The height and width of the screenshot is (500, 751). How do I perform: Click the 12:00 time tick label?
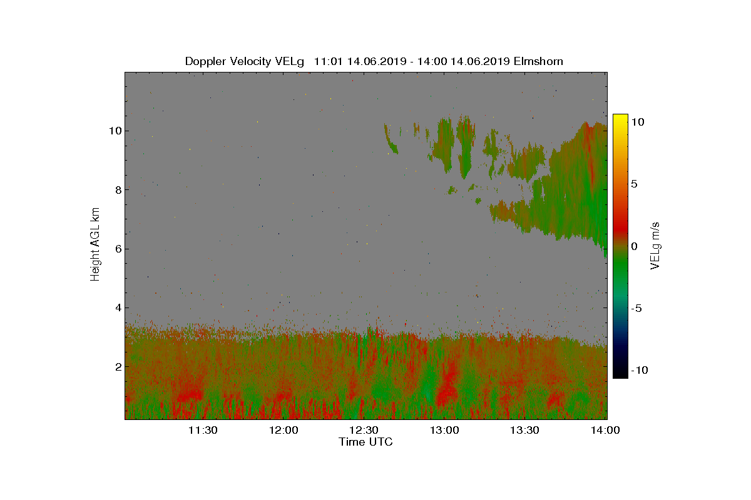coord(283,430)
